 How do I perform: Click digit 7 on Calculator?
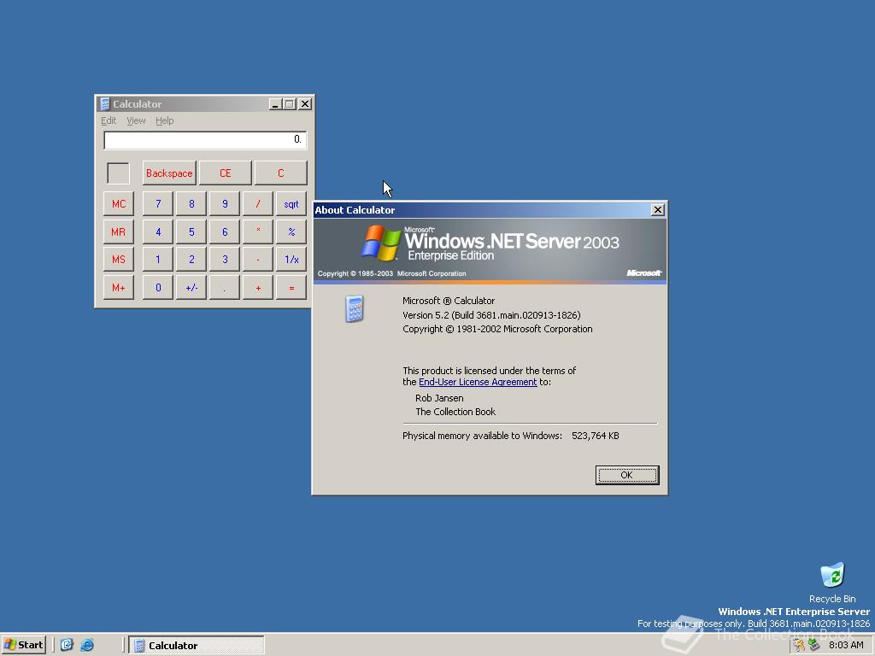[x=158, y=203]
